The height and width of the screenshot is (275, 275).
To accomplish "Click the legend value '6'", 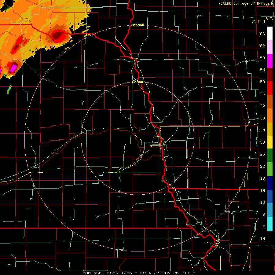I will coord(263,214).
